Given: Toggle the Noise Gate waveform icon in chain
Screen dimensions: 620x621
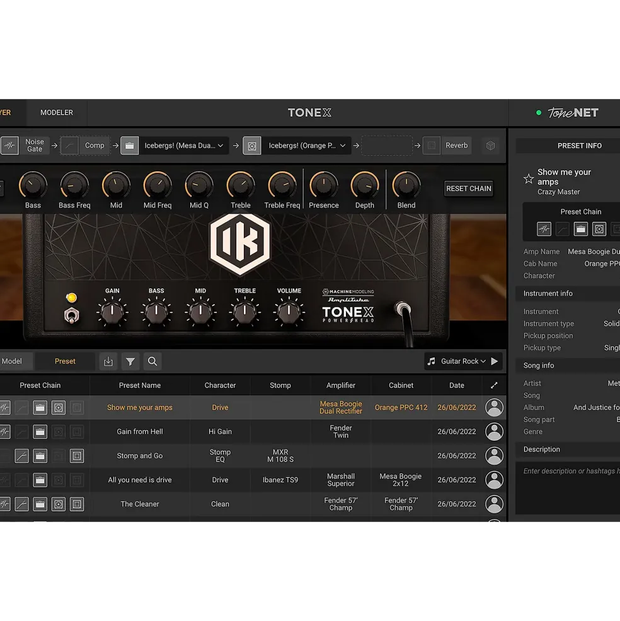Looking at the screenshot, I should [x=9, y=146].
